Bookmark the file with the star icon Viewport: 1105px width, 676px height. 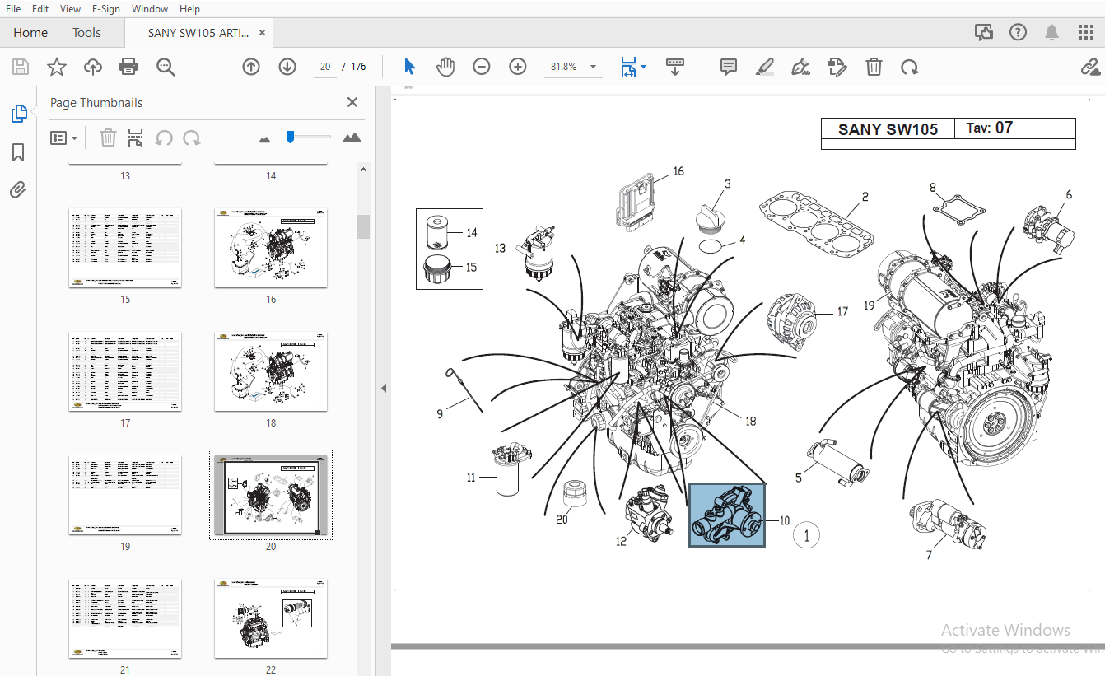tap(57, 67)
